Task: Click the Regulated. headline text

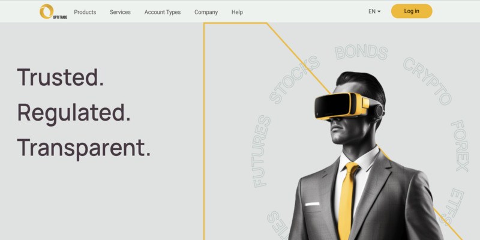Action: (74, 113)
